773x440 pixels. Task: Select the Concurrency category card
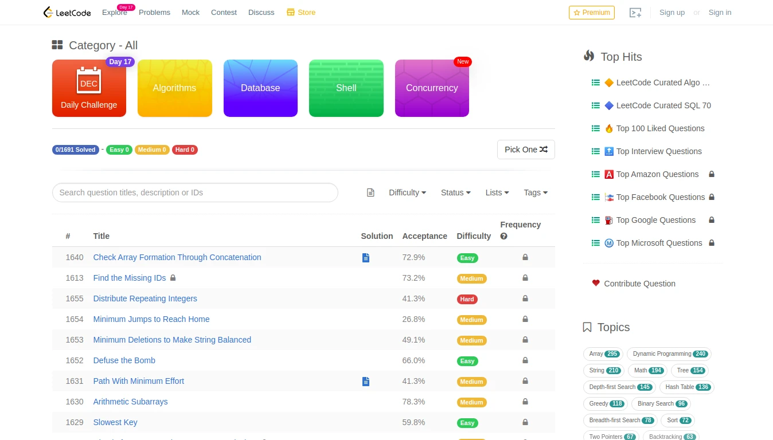(x=432, y=88)
